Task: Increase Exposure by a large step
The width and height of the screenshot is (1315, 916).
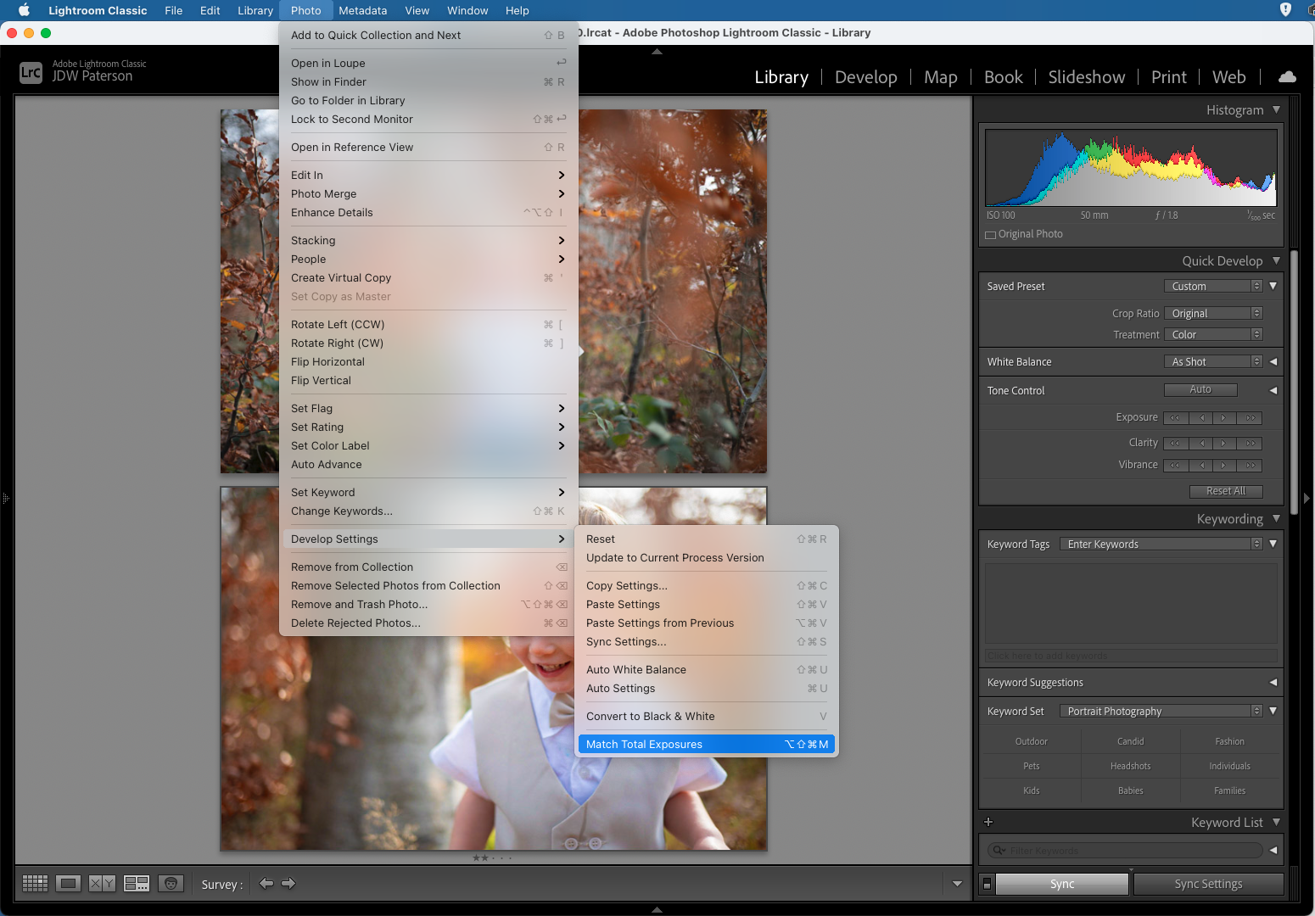Action: point(1251,418)
